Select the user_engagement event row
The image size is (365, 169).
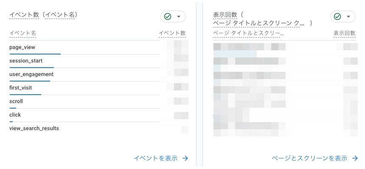[99, 74]
